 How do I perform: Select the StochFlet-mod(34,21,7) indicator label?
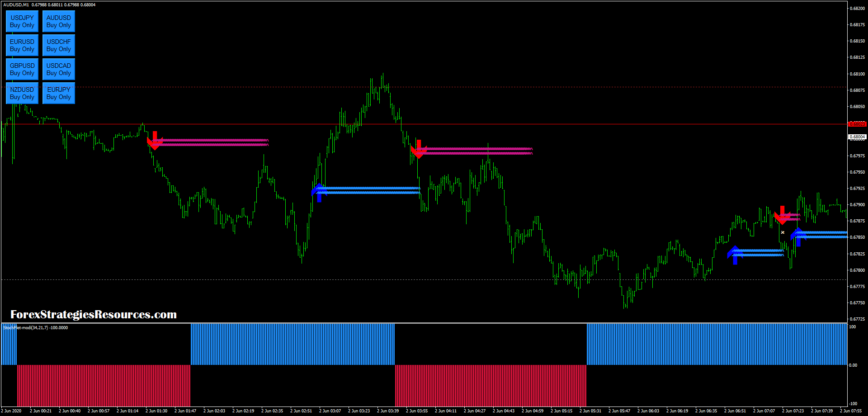[x=34, y=327]
